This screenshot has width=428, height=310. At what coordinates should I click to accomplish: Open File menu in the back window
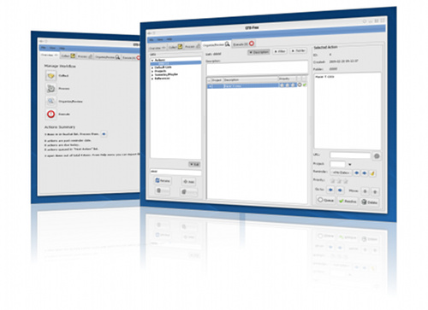[x=43, y=48]
